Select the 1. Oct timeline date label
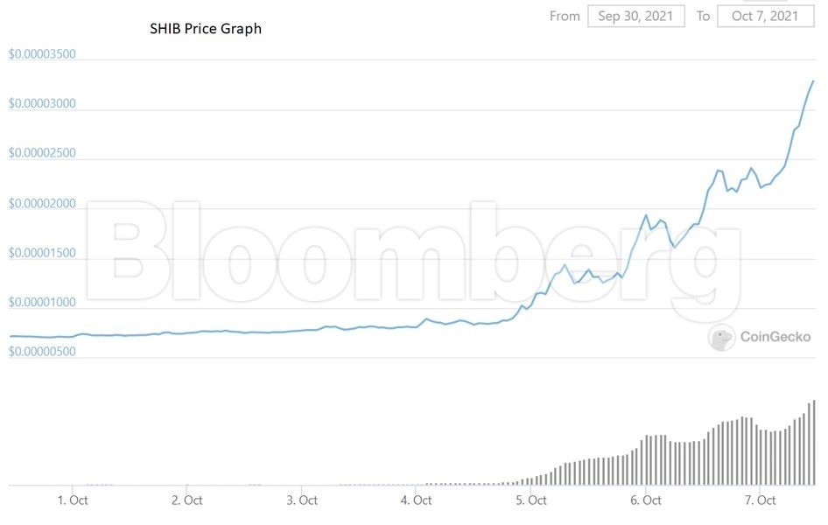Viewport: 828px width, 525px height. [73, 500]
